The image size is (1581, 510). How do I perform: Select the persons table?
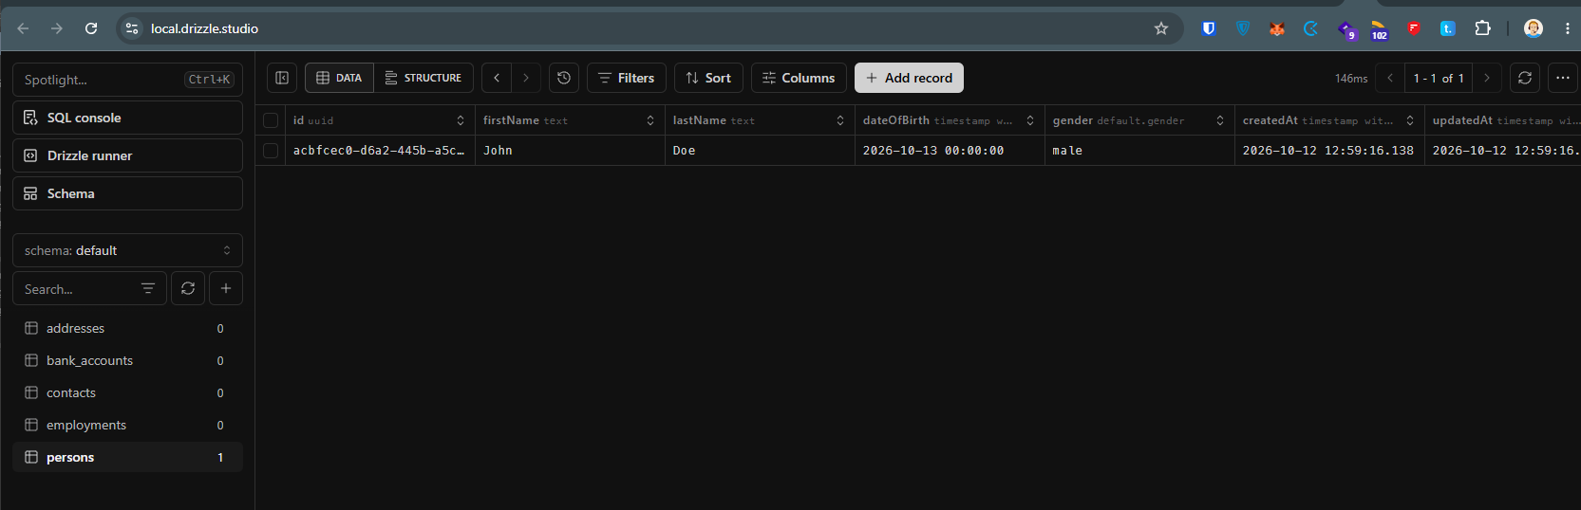(x=127, y=457)
